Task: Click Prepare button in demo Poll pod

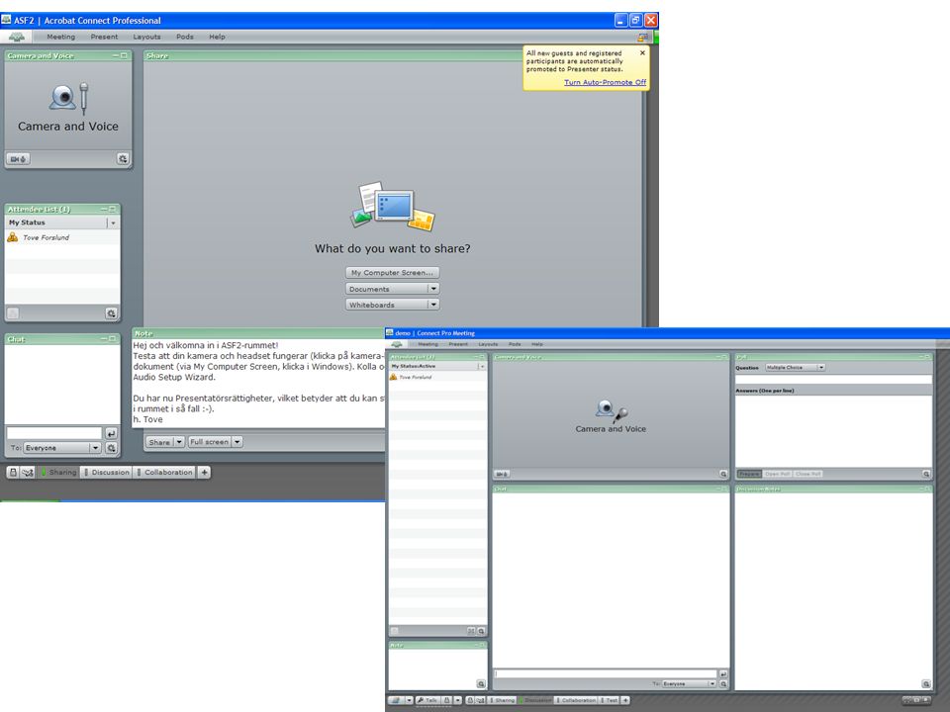Action: (x=749, y=474)
